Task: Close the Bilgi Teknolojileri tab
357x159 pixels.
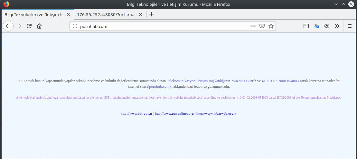Action: point(68,14)
